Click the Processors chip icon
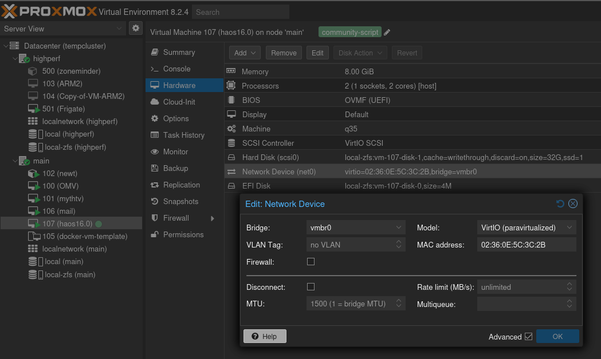This screenshot has width=601, height=359. (x=231, y=86)
